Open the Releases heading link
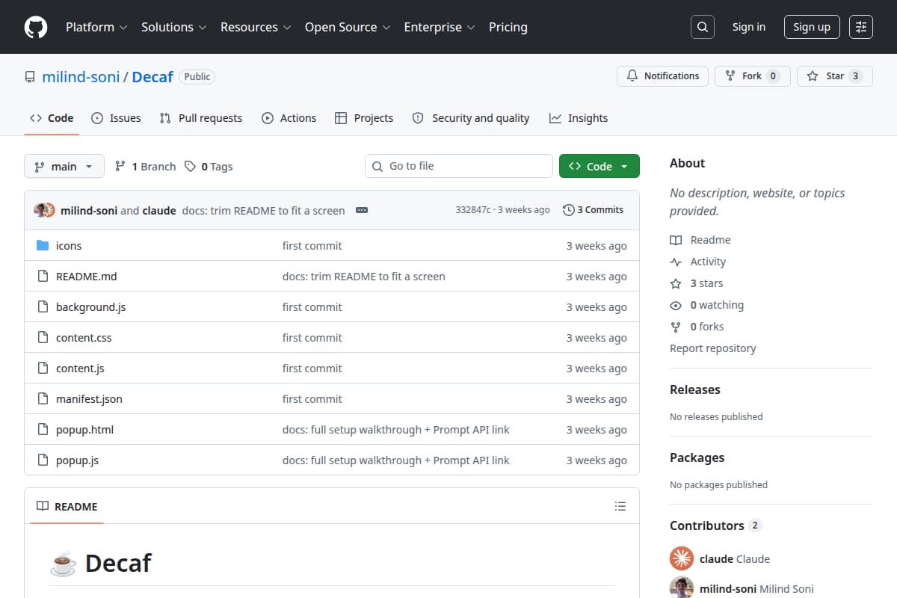Viewport: 897px width, 598px height. pos(695,389)
